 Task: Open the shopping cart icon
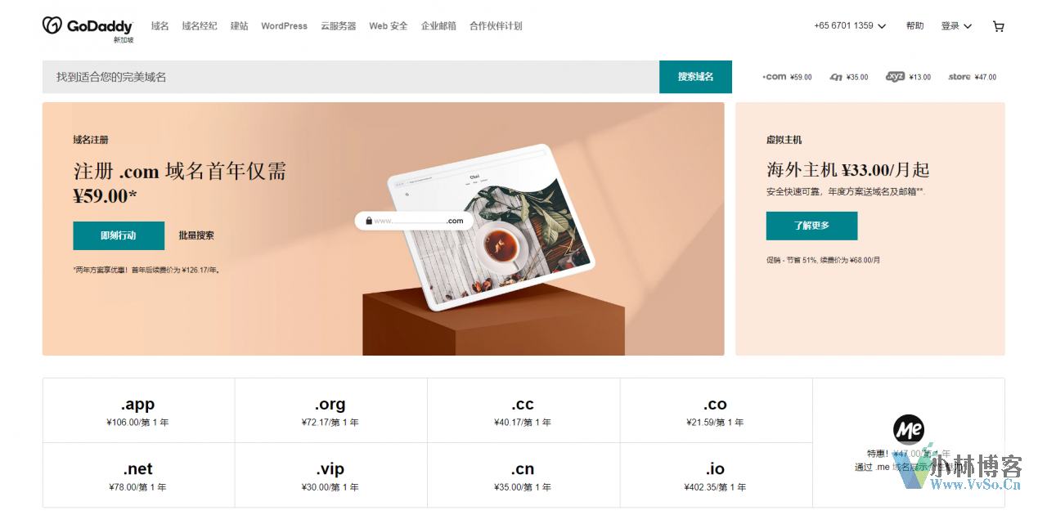click(x=998, y=26)
